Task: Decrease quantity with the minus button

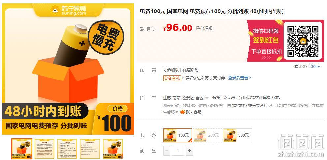Action: (167, 151)
